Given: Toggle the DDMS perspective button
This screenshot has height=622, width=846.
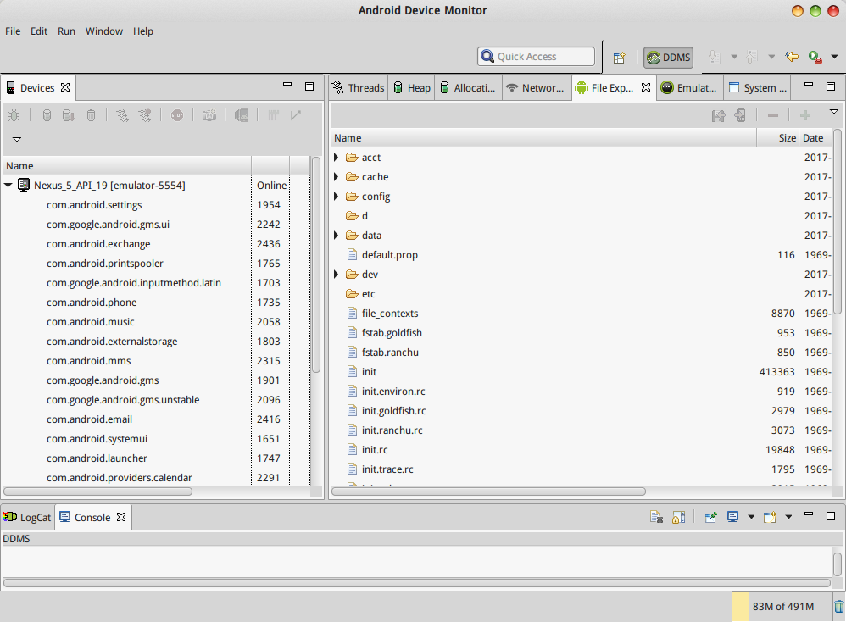Looking at the screenshot, I should pyautogui.click(x=669, y=57).
